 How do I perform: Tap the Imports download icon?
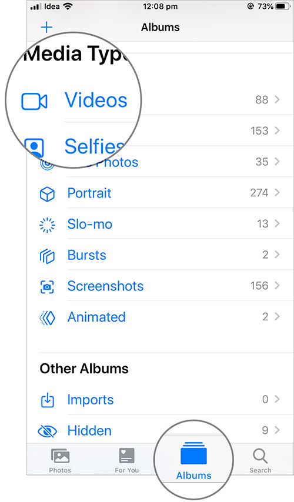coord(48,400)
